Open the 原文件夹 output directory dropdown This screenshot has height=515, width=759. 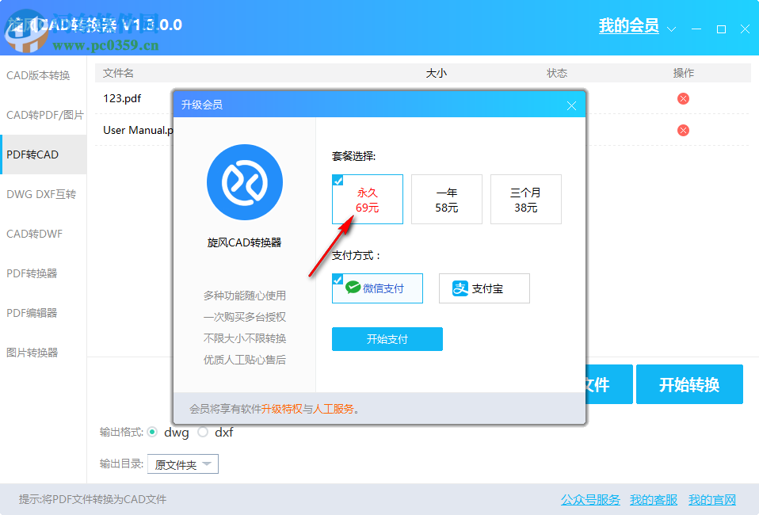tap(182, 463)
